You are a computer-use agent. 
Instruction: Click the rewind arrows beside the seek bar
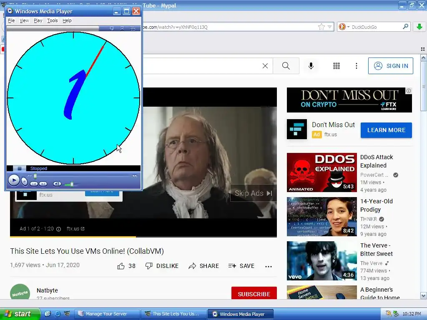30,176
